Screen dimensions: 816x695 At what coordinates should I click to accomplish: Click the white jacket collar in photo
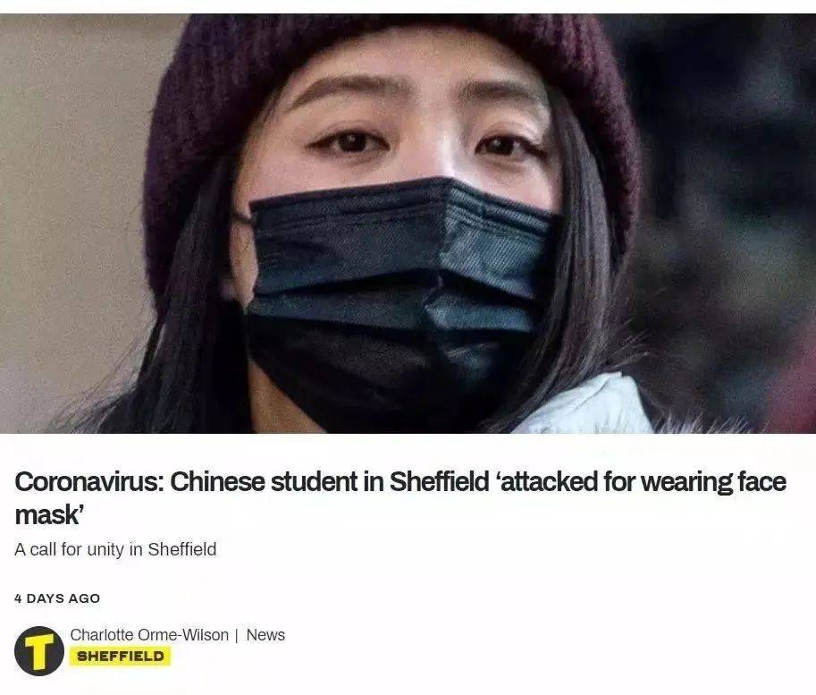coord(583,407)
